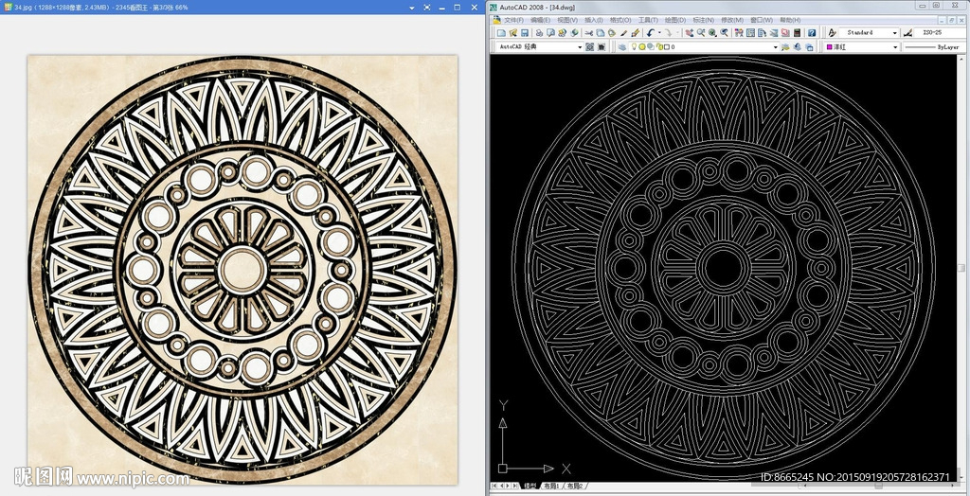
Task: Click the 3D DWF globe icon
Action: tap(574, 33)
